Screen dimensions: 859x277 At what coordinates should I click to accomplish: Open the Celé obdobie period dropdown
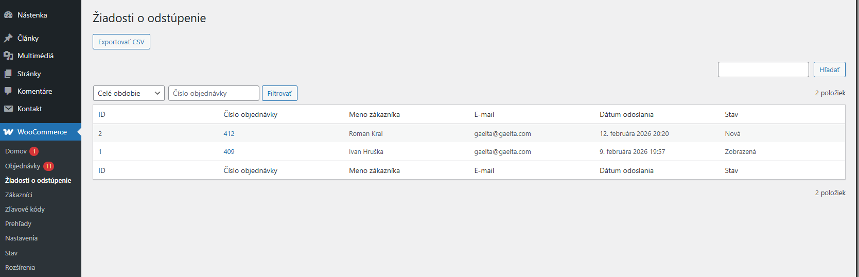pos(129,93)
